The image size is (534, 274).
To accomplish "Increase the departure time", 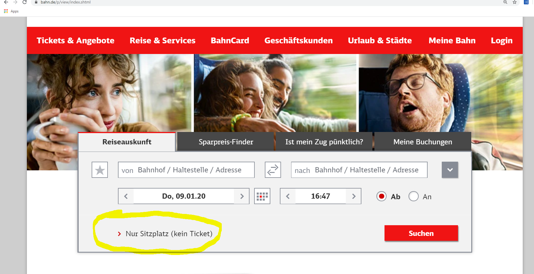I will 354,196.
